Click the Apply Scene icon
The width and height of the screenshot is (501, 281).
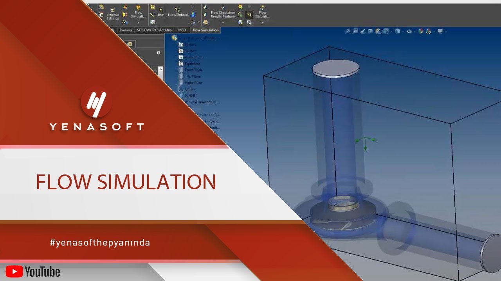[429, 31]
